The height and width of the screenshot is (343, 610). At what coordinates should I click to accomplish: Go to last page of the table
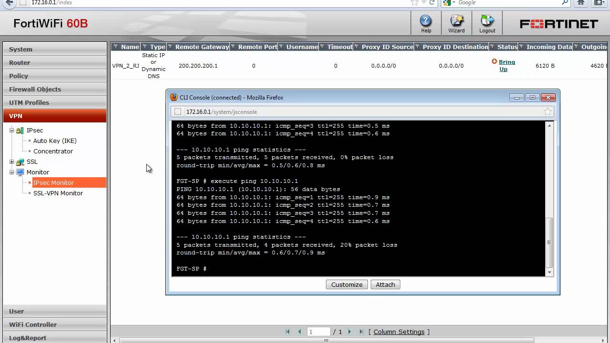361,332
